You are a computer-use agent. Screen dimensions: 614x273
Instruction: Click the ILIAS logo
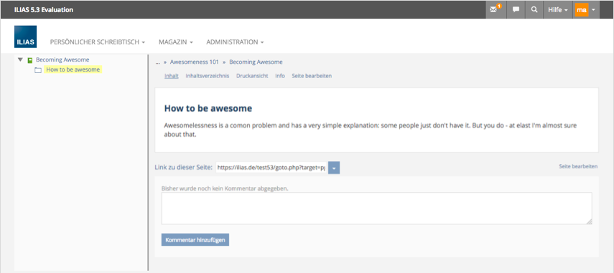pyautogui.click(x=25, y=37)
